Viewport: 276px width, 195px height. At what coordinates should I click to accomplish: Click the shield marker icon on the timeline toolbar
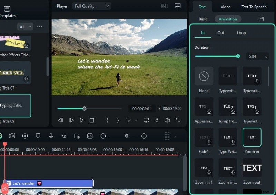(38, 136)
